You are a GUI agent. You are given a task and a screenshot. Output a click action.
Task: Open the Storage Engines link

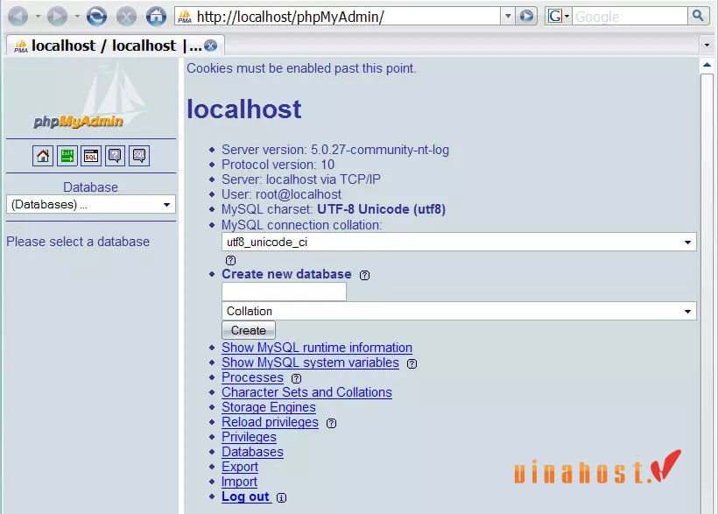[269, 407]
